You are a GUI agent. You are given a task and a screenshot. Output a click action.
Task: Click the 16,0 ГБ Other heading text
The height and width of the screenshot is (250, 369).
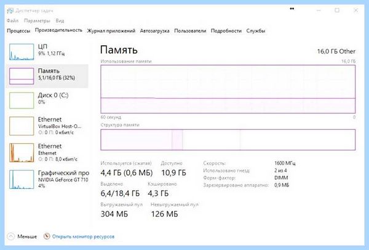[336, 51]
